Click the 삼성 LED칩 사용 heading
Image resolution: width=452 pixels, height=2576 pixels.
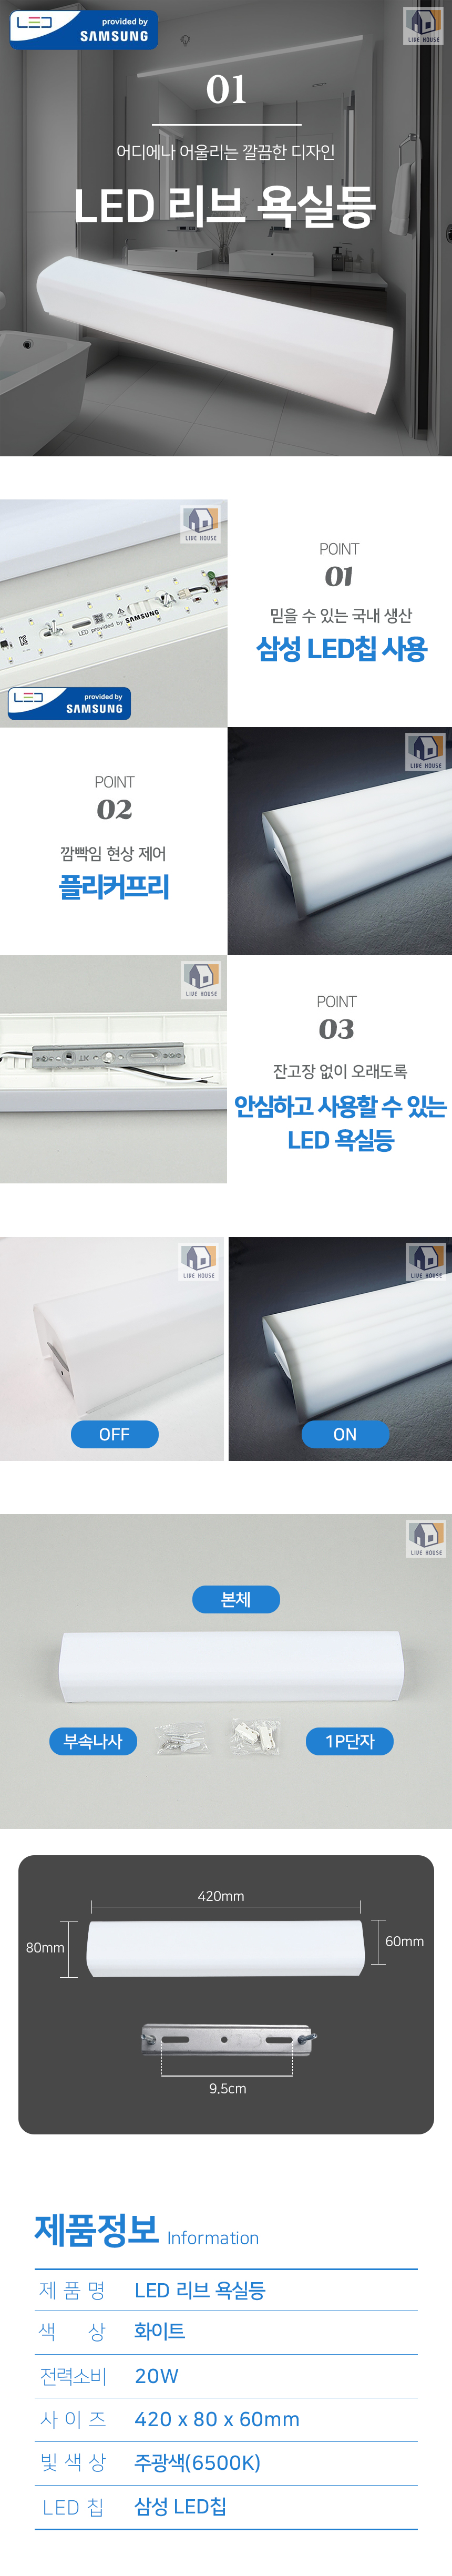click(x=341, y=649)
